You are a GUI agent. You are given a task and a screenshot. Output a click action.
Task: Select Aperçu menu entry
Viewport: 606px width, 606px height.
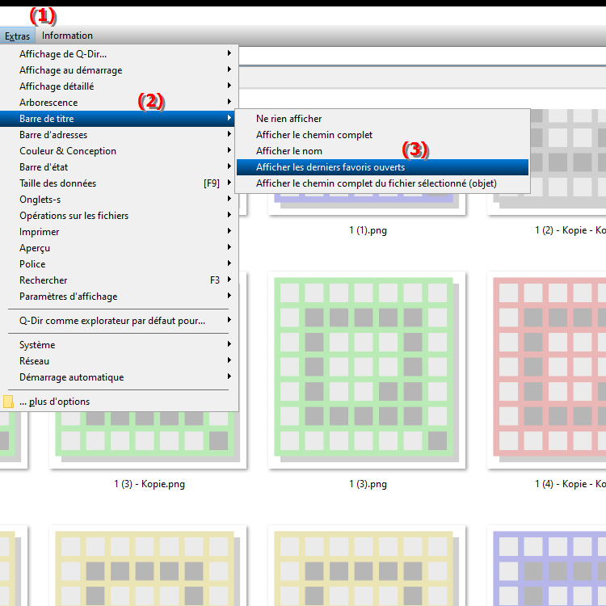click(x=119, y=248)
